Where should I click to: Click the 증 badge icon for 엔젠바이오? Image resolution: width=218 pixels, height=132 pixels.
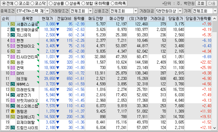tap(13, 46)
